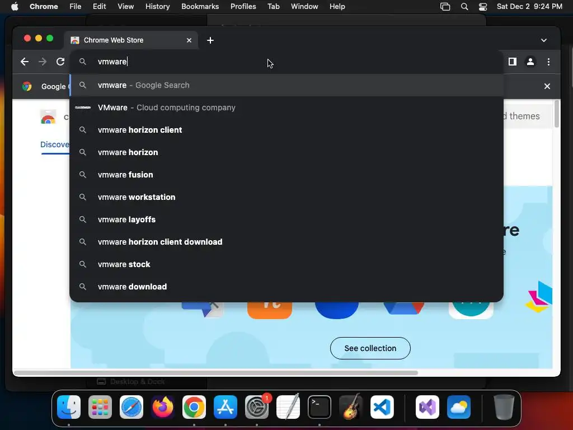Image resolution: width=573 pixels, height=430 pixels.
Task: Expand the tab search chevron
Action: click(x=544, y=40)
